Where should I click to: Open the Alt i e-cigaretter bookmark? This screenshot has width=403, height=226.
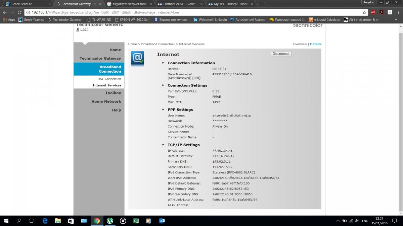coord(361,19)
